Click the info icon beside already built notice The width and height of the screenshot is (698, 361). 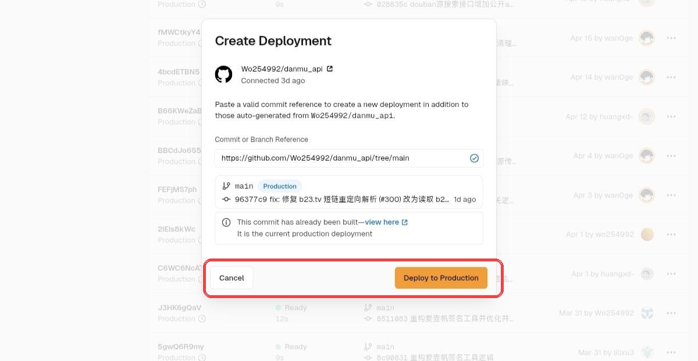coord(227,222)
